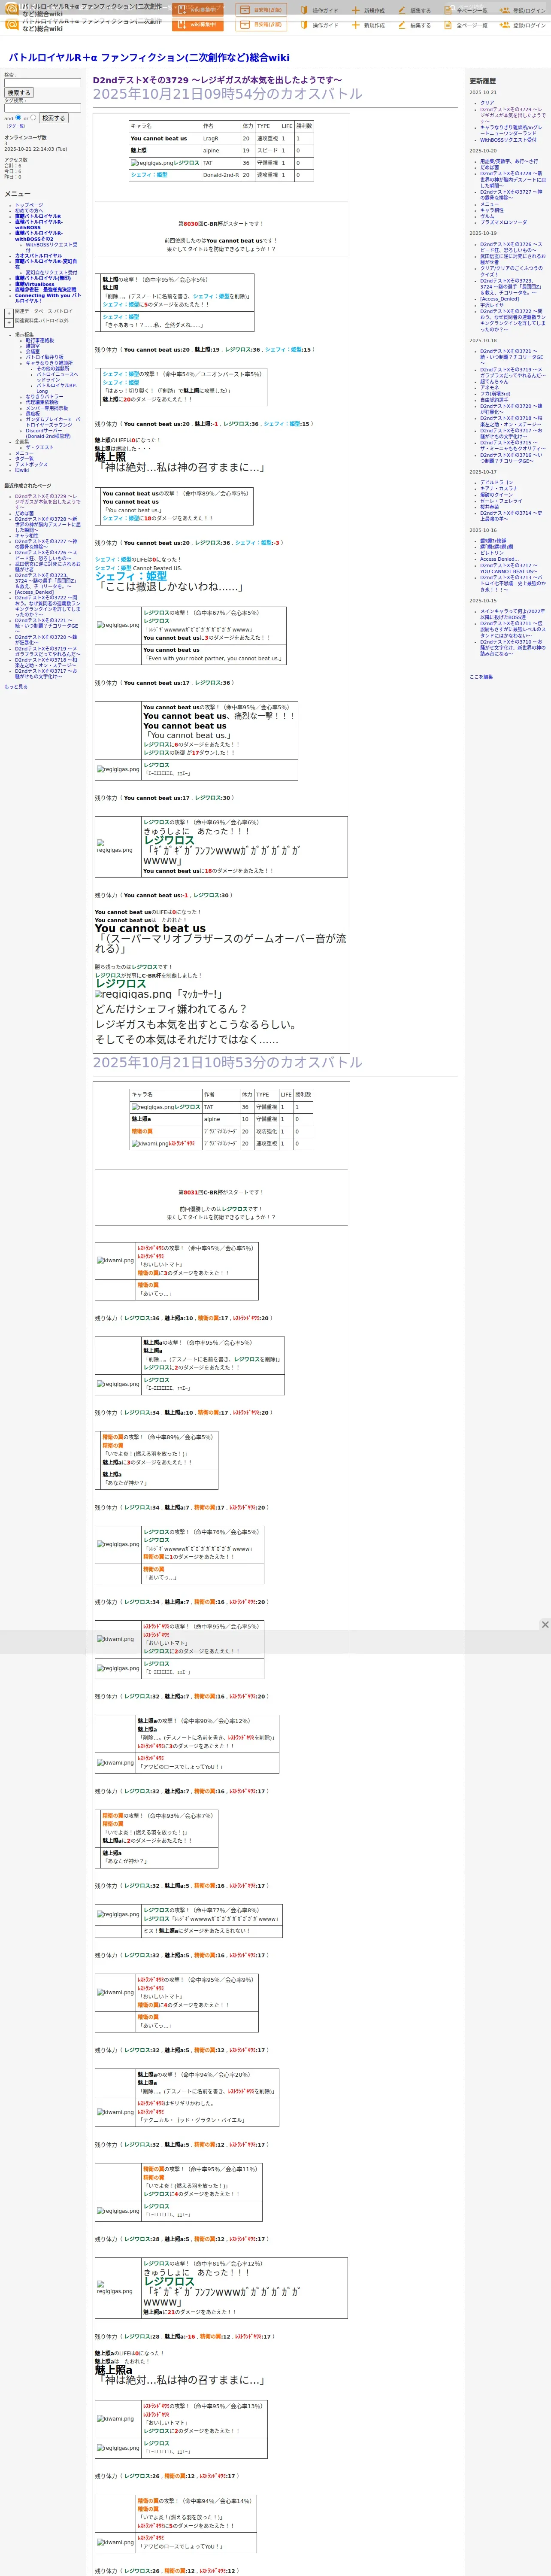Open ザ・クエスト under 企画集
The height and width of the screenshot is (2576, 551).
click(x=40, y=447)
